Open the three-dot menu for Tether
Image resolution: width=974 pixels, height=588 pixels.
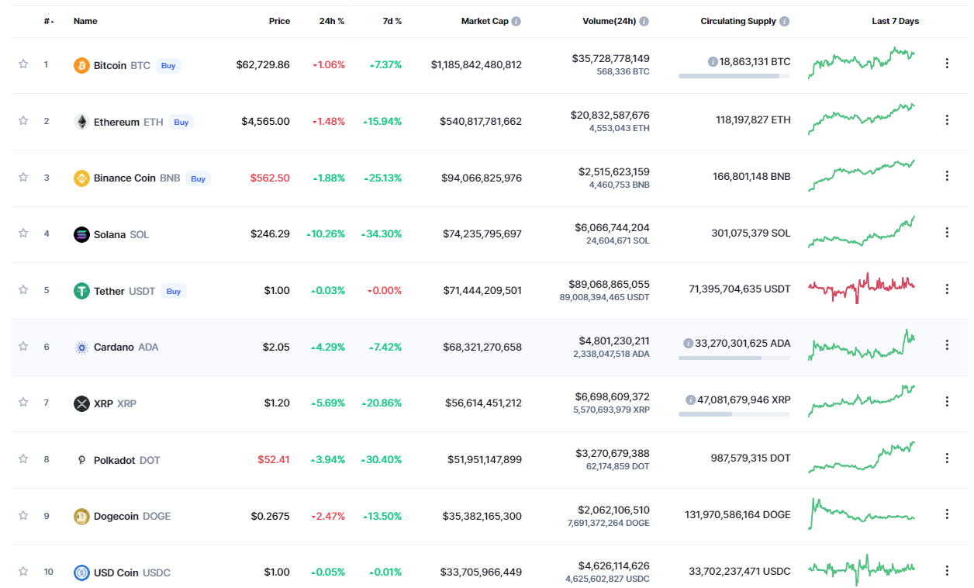tap(947, 289)
